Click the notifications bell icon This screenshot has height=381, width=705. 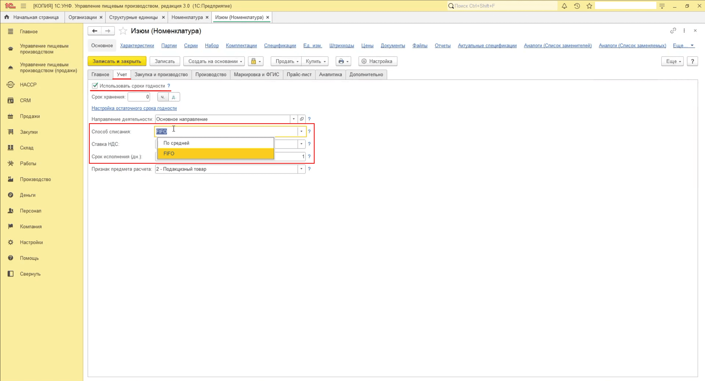click(x=564, y=6)
